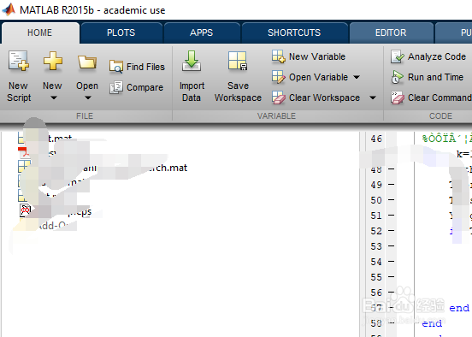Screen dimensions: 472x337
Task: Click the .eps file icon in file list
Action: pos(26,210)
